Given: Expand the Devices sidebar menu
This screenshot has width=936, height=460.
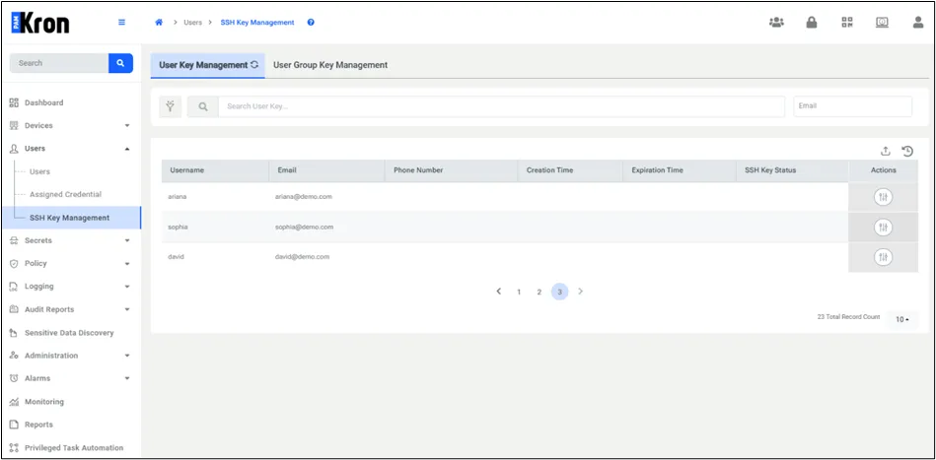Looking at the screenshot, I should pos(126,126).
